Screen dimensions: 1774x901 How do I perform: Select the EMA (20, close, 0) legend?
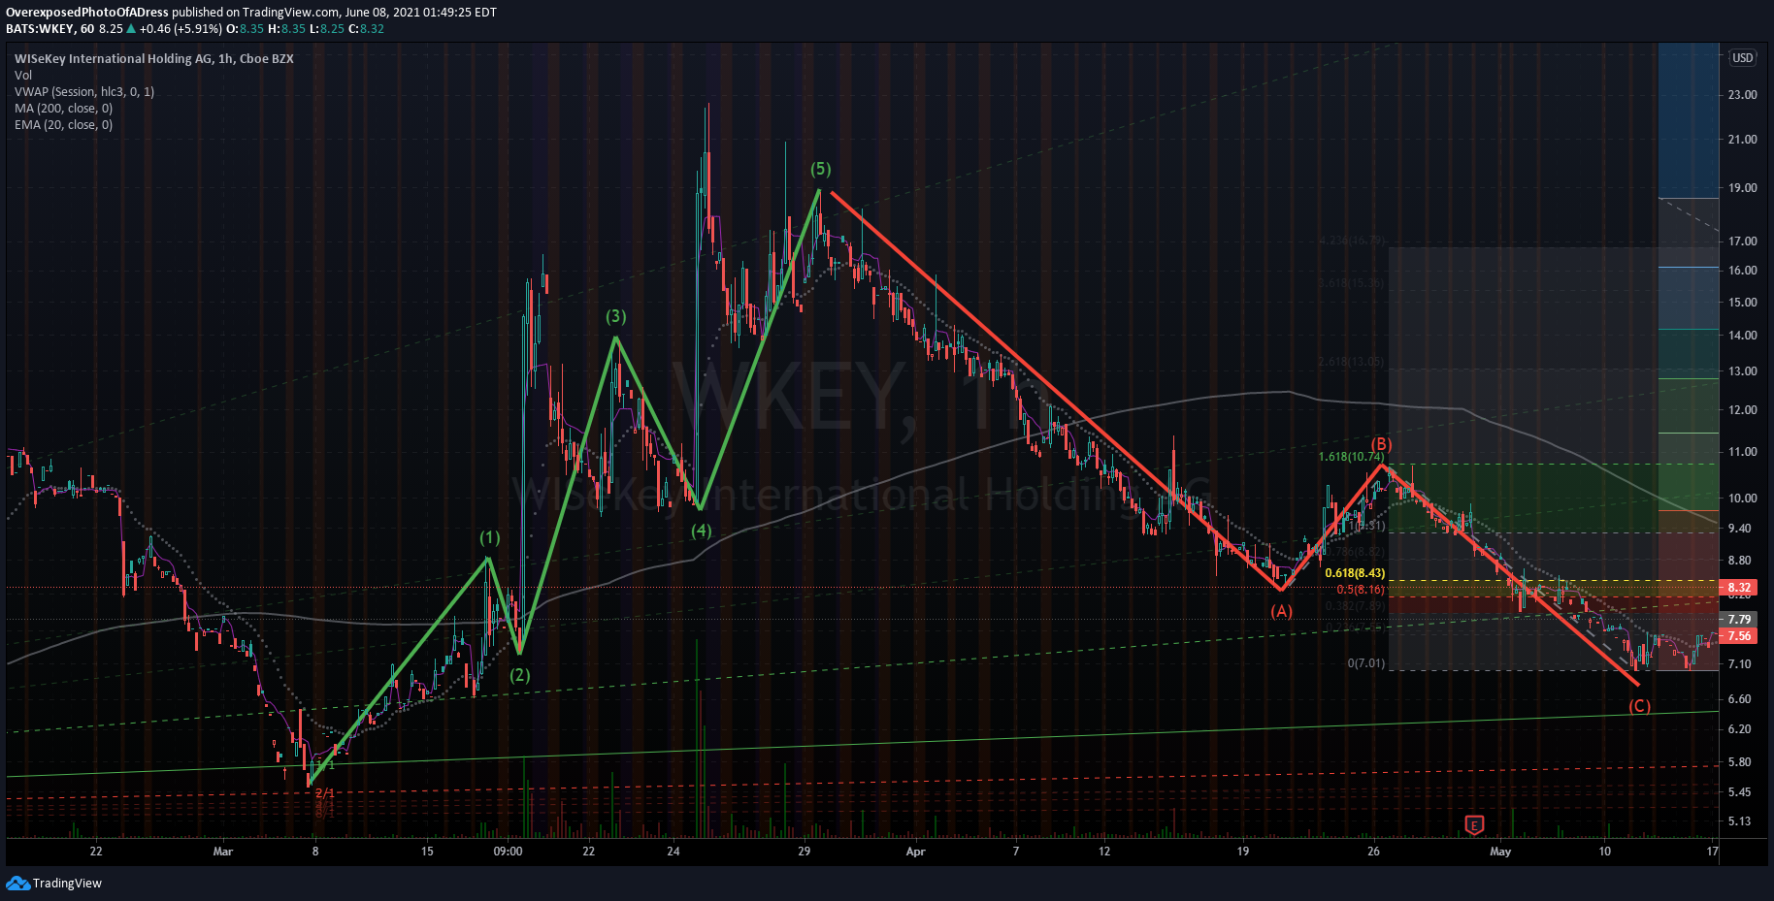point(64,125)
